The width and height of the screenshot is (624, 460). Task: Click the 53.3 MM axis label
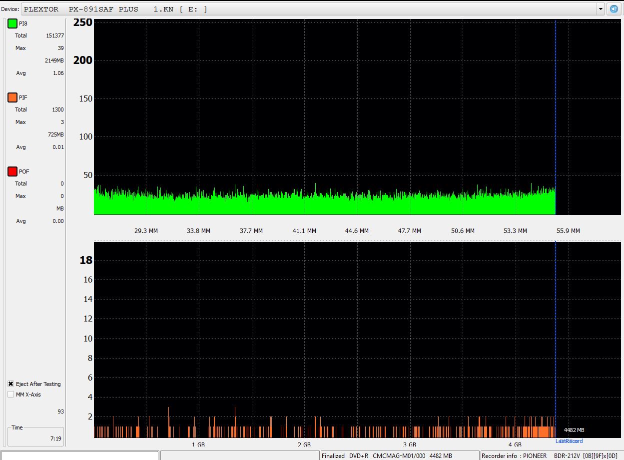[x=515, y=231]
